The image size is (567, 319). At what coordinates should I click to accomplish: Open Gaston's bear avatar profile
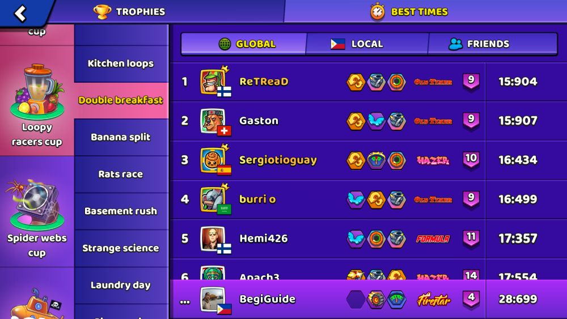pos(213,121)
